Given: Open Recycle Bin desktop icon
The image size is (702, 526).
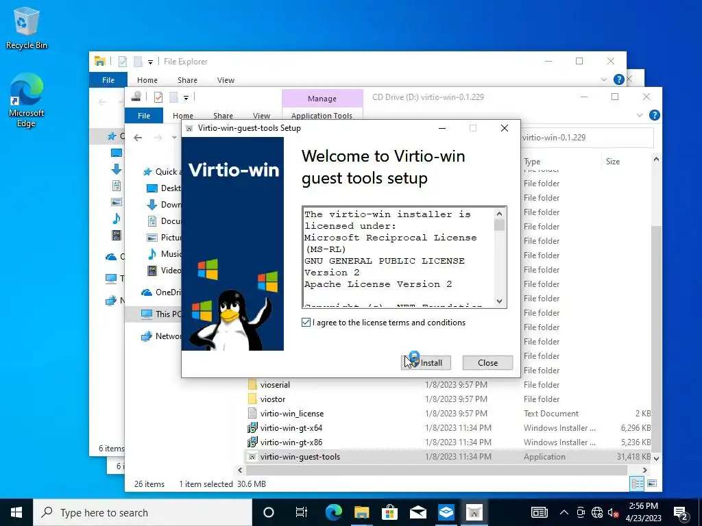Looking at the screenshot, I should 27,27.
